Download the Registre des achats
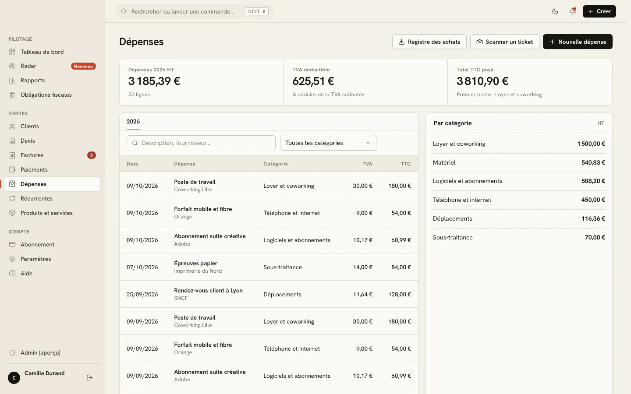The width and height of the screenshot is (631, 394). tap(429, 42)
